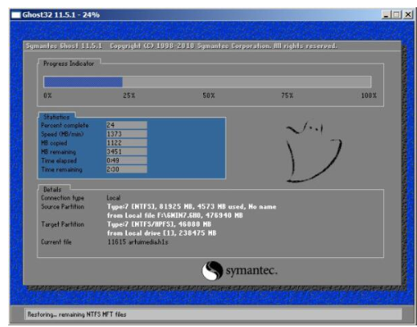Click the Progress Indicator group label

pos(69,63)
